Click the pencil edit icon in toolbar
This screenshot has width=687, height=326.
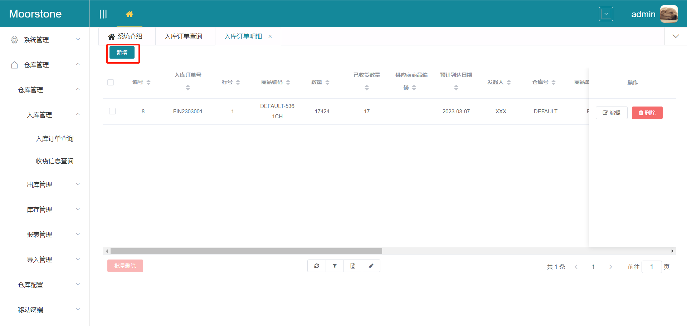coord(371,266)
